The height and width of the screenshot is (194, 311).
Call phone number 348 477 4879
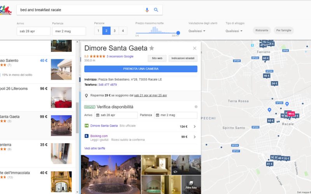tap(108, 85)
